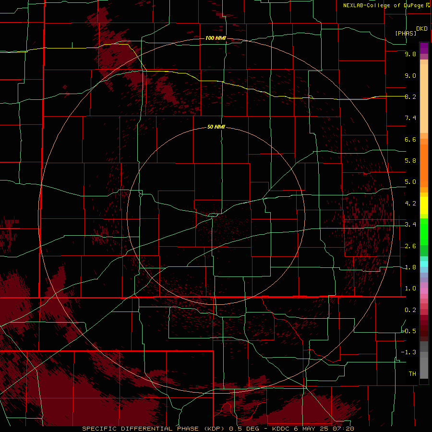The image size is (432, 432).
Task: Pick the yellow band on the color scale
Action: (424, 205)
